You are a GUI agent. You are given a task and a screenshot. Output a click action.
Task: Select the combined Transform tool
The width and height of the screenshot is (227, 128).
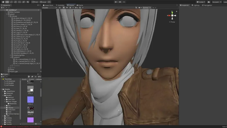pyautogui.click(x=24, y=2)
